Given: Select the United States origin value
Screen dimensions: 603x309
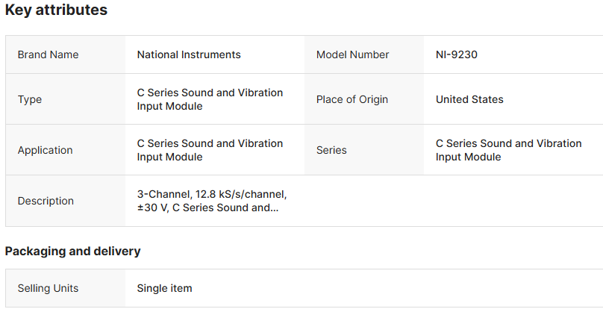Looking at the screenshot, I should click(x=469, y=99).
